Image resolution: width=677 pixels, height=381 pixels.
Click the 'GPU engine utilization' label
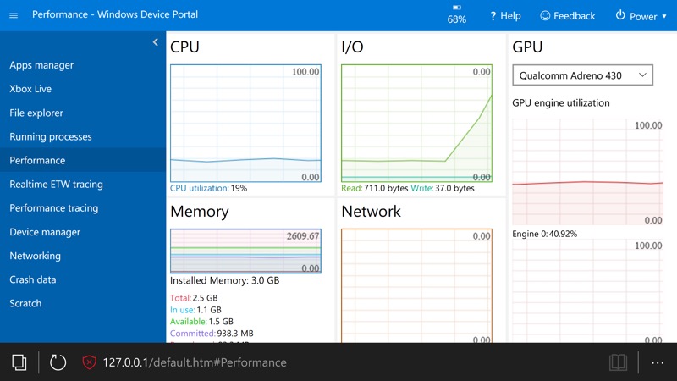coord(561,102)
